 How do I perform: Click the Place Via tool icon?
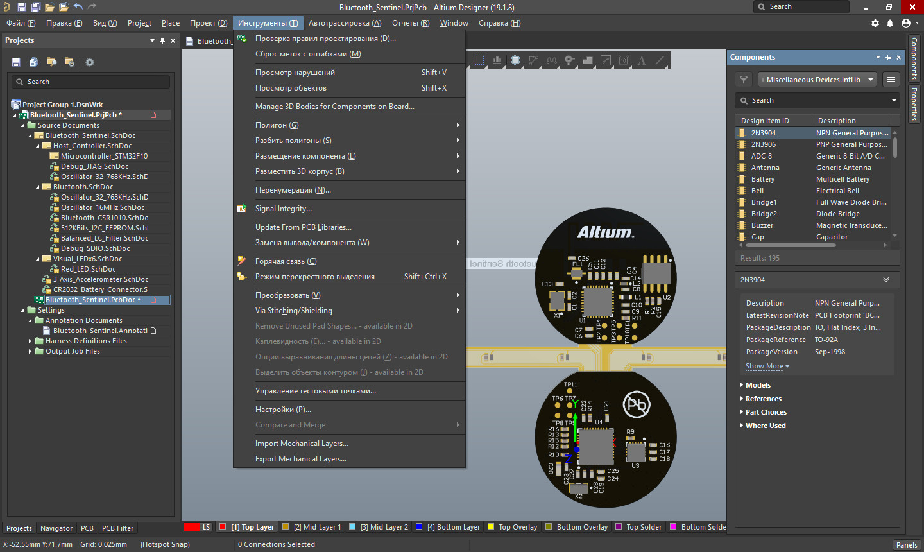570,60
